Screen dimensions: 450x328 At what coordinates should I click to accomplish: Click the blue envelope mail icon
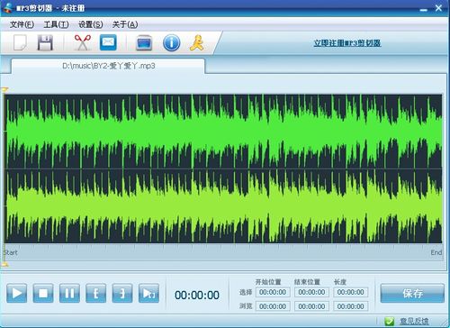click(108, 42)
